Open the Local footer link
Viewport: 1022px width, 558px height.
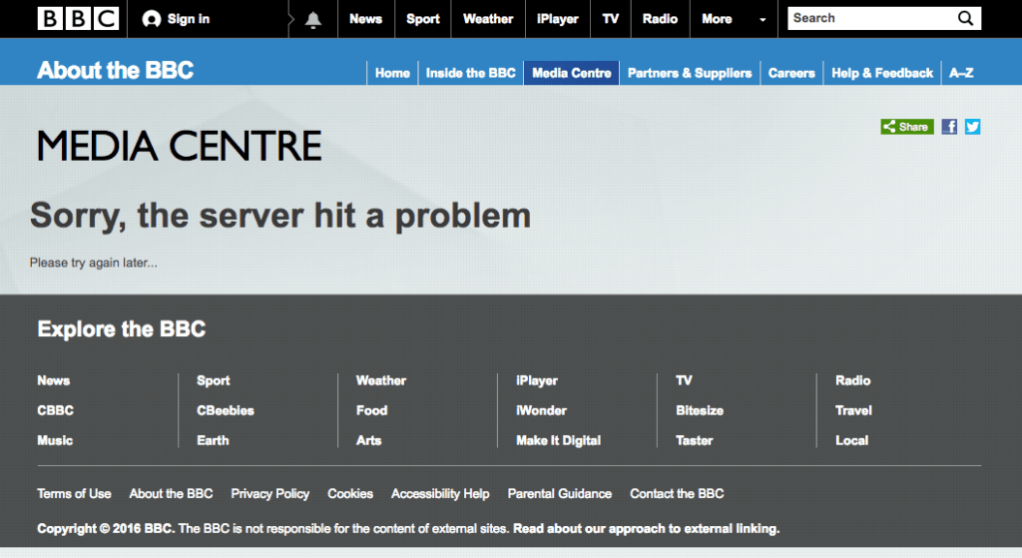[851, 440]
